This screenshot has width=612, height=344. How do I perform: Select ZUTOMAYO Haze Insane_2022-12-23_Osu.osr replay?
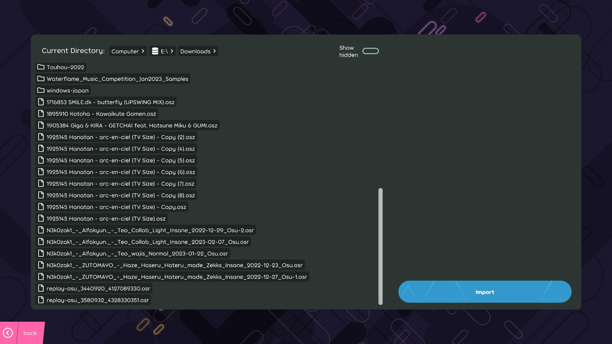click(170, 265)
